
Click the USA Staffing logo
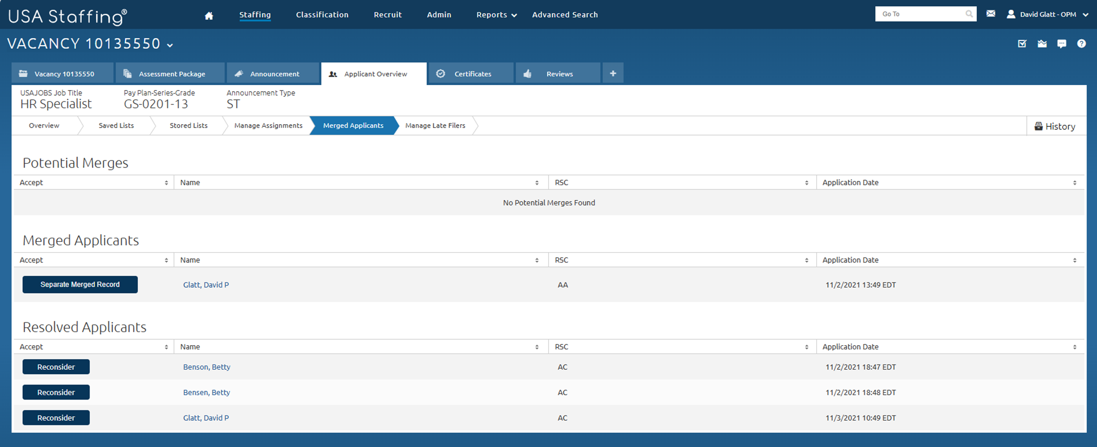[68, 17]
